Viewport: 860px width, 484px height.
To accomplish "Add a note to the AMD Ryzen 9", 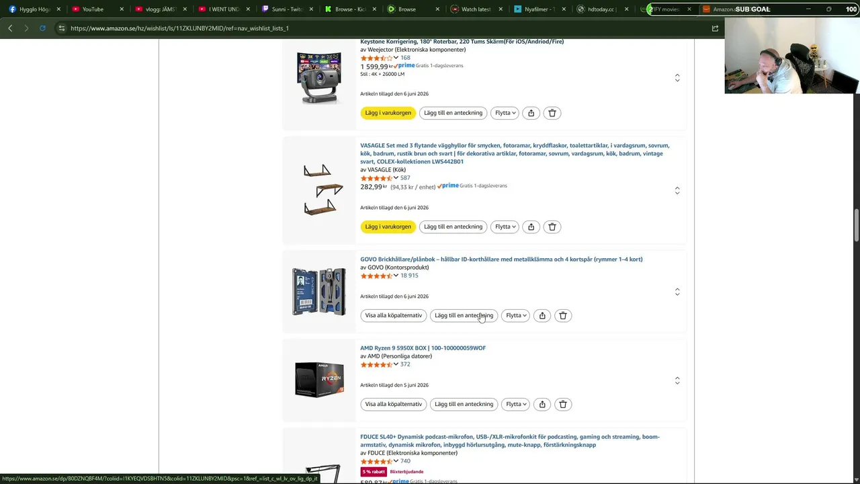I will point(464,404).
